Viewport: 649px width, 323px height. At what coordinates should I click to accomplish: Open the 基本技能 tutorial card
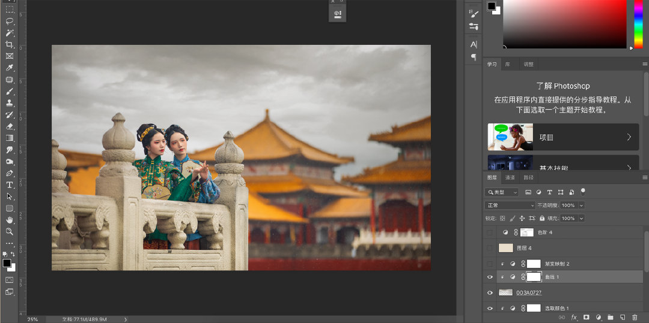click(x=563, y=162)
